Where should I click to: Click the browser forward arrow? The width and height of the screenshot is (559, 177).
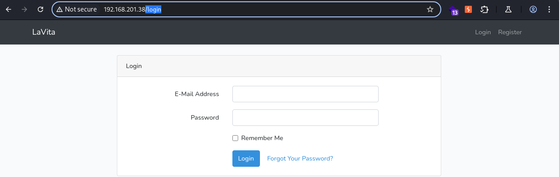point(24,9)
